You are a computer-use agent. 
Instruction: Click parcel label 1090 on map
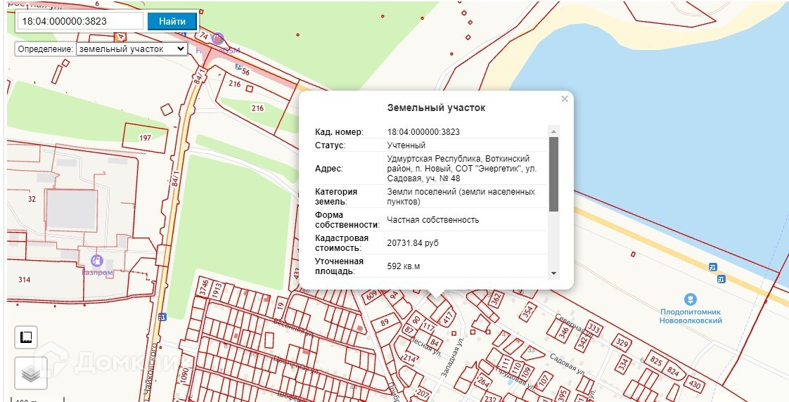tap(184, 377)
